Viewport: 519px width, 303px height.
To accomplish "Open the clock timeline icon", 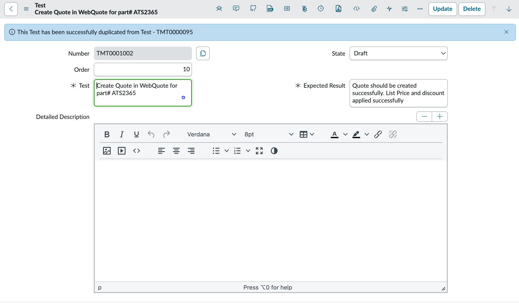I will click(x=321, y=9).
